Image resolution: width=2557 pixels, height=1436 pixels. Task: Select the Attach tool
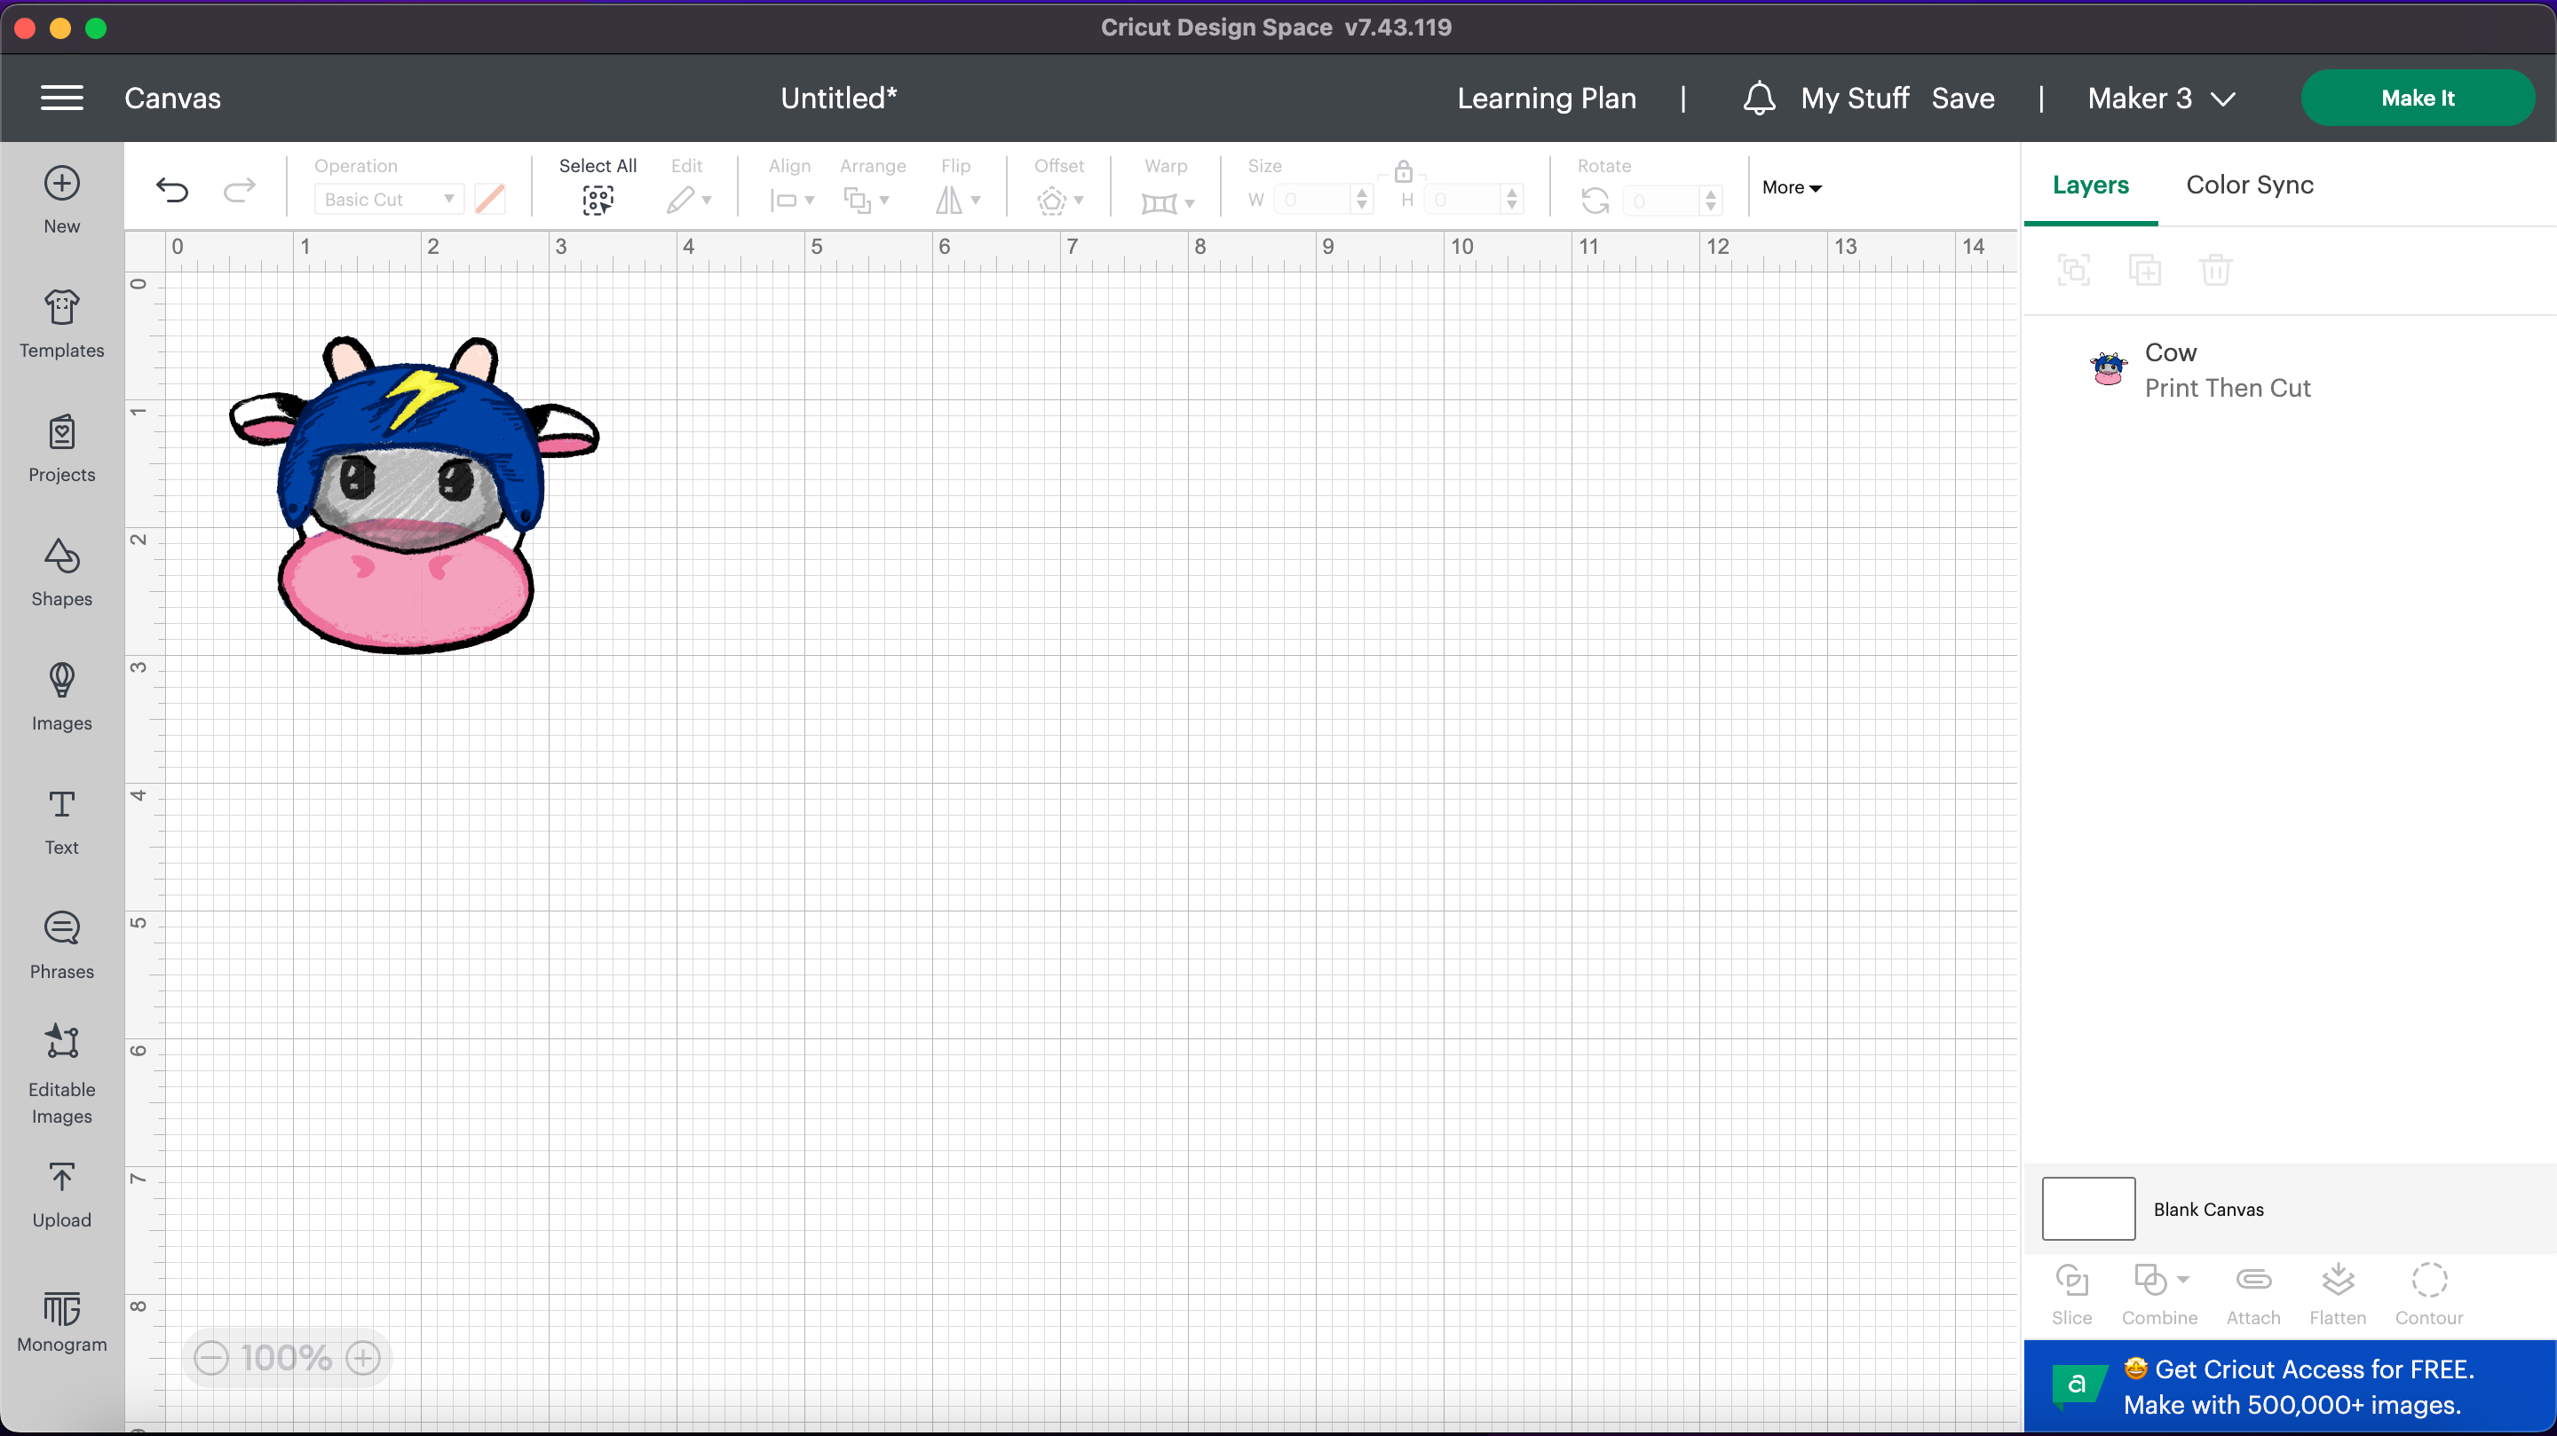tap(2253, 1292)
